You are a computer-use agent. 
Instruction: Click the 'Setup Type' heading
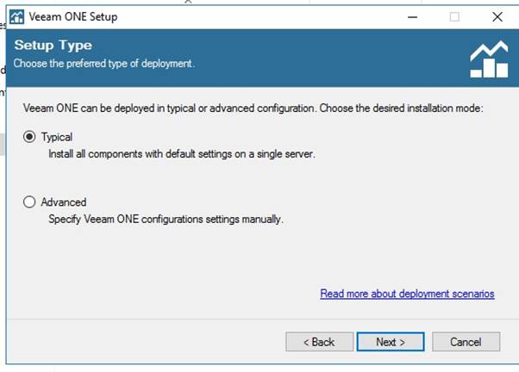coord(53,46)
